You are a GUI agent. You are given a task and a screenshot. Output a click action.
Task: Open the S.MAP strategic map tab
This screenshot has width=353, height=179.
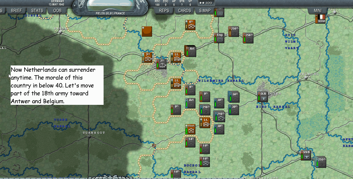pyautogui.click(x=205, y=11)
